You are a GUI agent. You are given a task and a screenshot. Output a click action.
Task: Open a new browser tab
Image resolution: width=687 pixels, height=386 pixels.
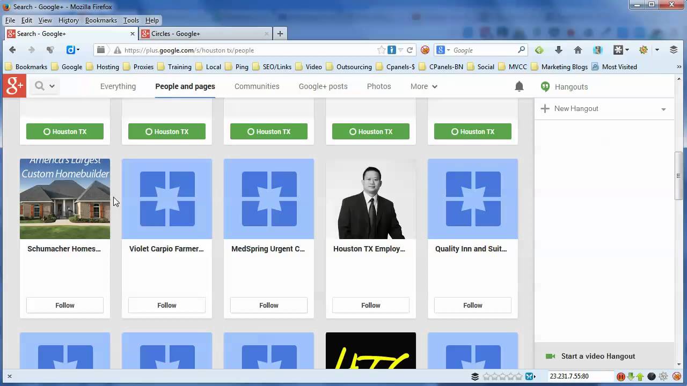click(x=280, y=33)
